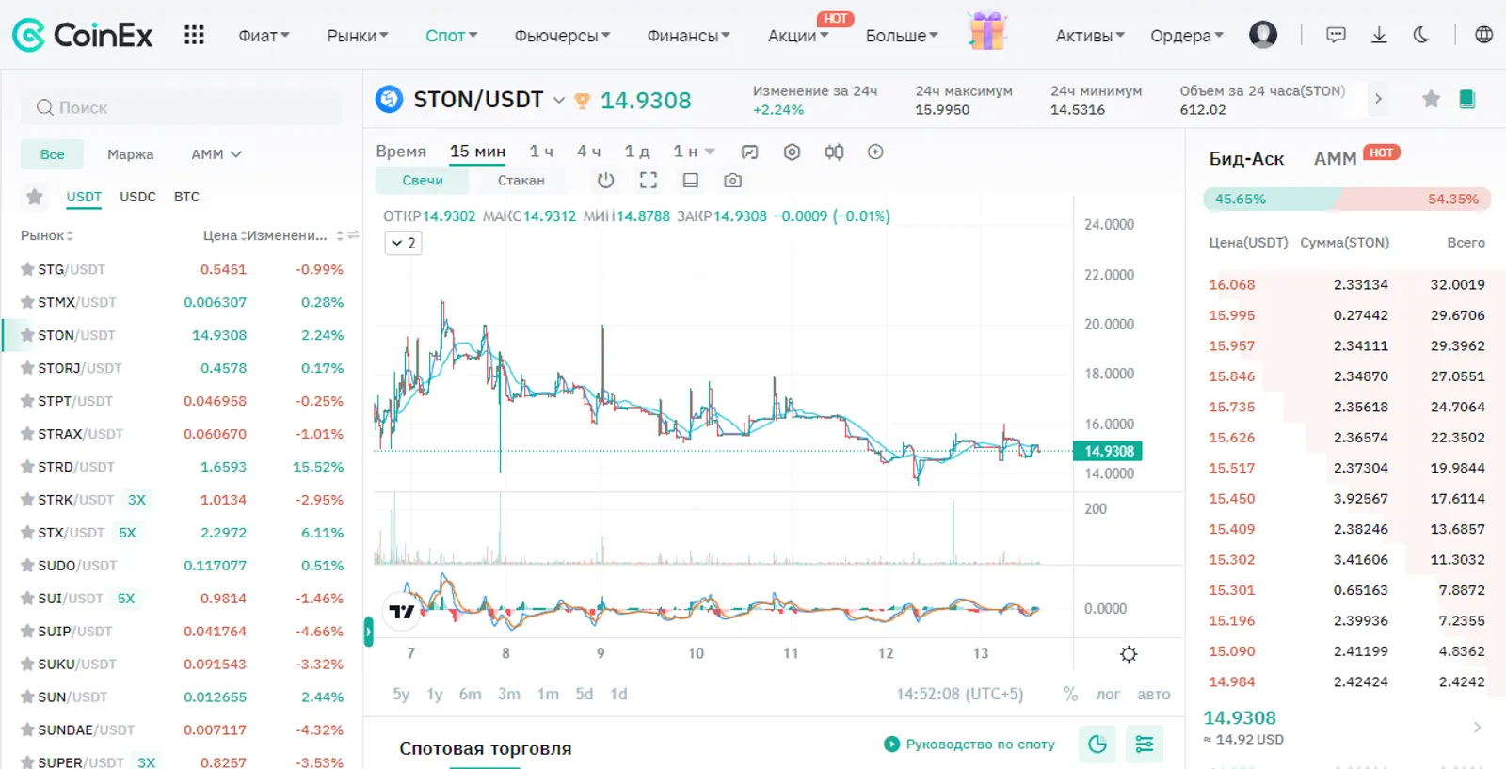This screenshot has height=769, width=1506.
Task: Show more 24h stats arrow
Action: click(x=1378, y=99)
